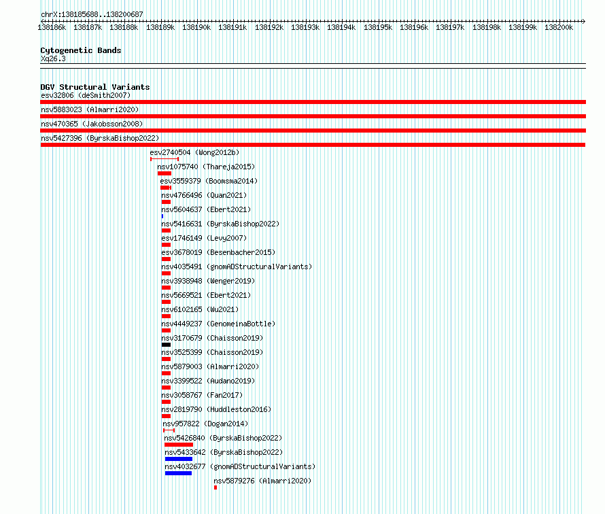
Task: Click blue bar under nsv5433642
Action: [x=179, y=459]
